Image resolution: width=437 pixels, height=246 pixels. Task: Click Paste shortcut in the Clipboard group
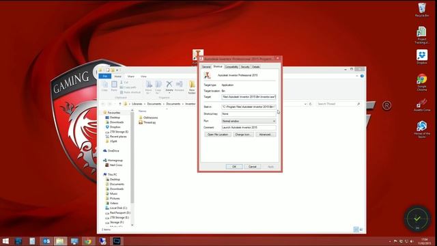130,92
